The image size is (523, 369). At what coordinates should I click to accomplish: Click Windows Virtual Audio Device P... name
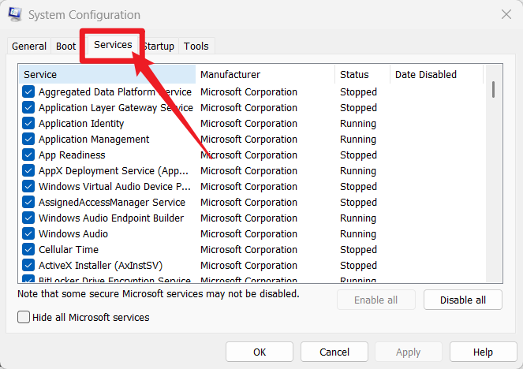[114, 186]
